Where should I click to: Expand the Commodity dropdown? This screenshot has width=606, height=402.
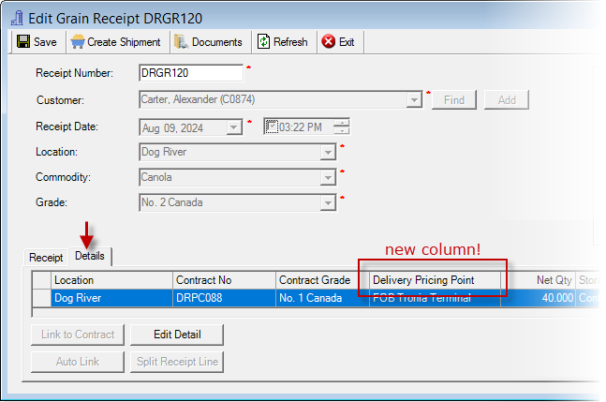(328, 178)
